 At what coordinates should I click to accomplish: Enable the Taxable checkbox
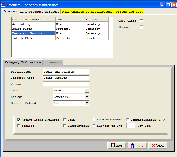pos(19,126)
